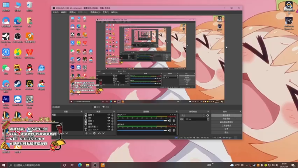
Task: Open the OBS Studio desktop shortcut
Action: (x=18, y=38)
